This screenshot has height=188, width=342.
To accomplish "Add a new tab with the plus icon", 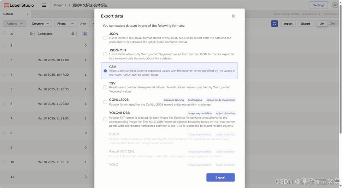I will point(35,14).
